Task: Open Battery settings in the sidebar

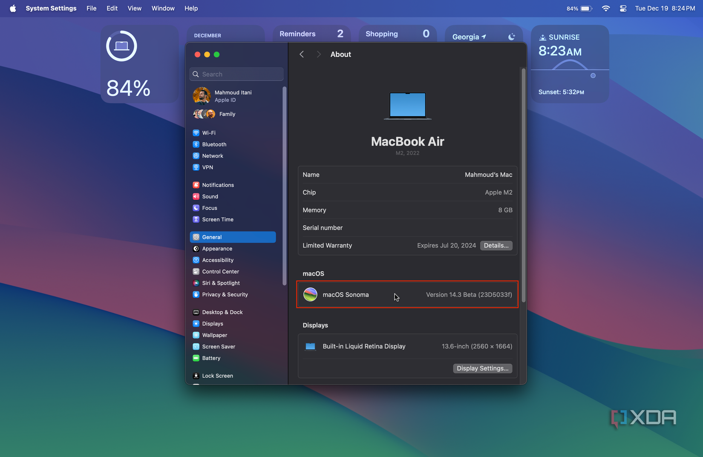Action: pos(233,358)
